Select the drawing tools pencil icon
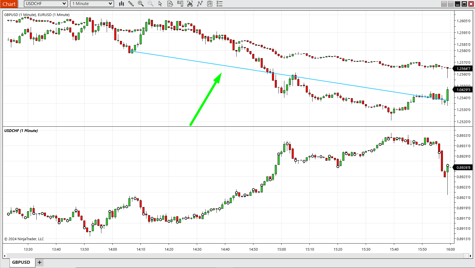This screenshot has width=475, height=268. click(131, 4)
